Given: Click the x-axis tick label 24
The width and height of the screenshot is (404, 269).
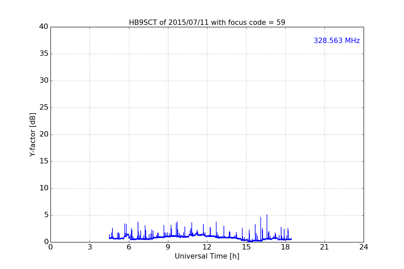Looking at the screenshot, I should coord(364,247).
